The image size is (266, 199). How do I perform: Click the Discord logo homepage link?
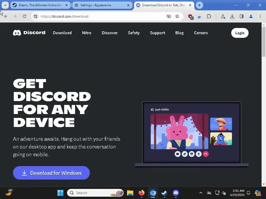pos(29,33)
